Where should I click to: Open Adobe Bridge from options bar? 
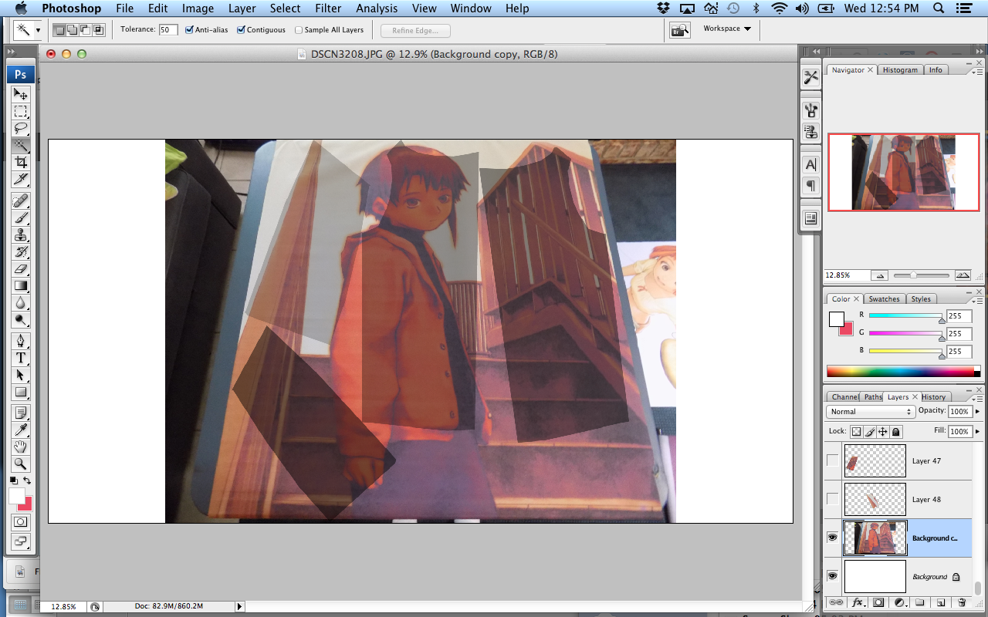pos(679,30)
